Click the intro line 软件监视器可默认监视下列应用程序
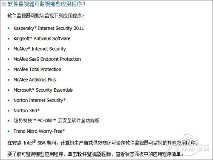This screenshot has height=160, width=213. (x=46, y=15)
